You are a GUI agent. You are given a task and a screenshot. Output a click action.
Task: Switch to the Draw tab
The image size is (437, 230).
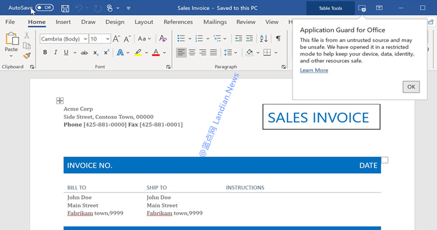pyautogui.click(x=88, y=22)
